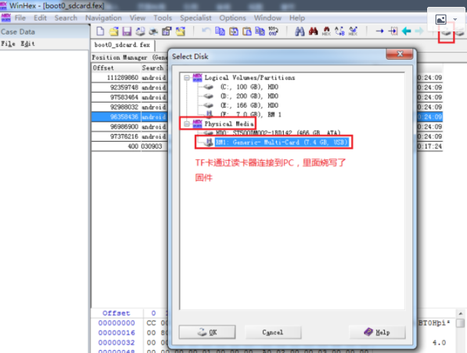Open the dropdown arrow beside image overlay button
The width and height of the screenshot is (467, 353).
(x=455, y=20)
